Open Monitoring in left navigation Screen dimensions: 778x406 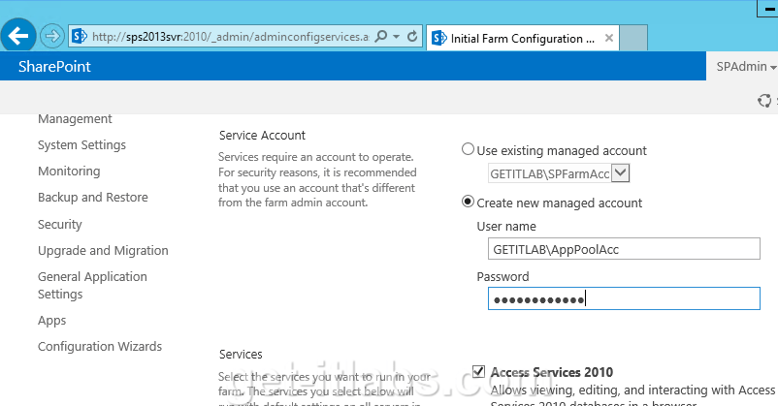pyautogui.click(x=69, y=172)
